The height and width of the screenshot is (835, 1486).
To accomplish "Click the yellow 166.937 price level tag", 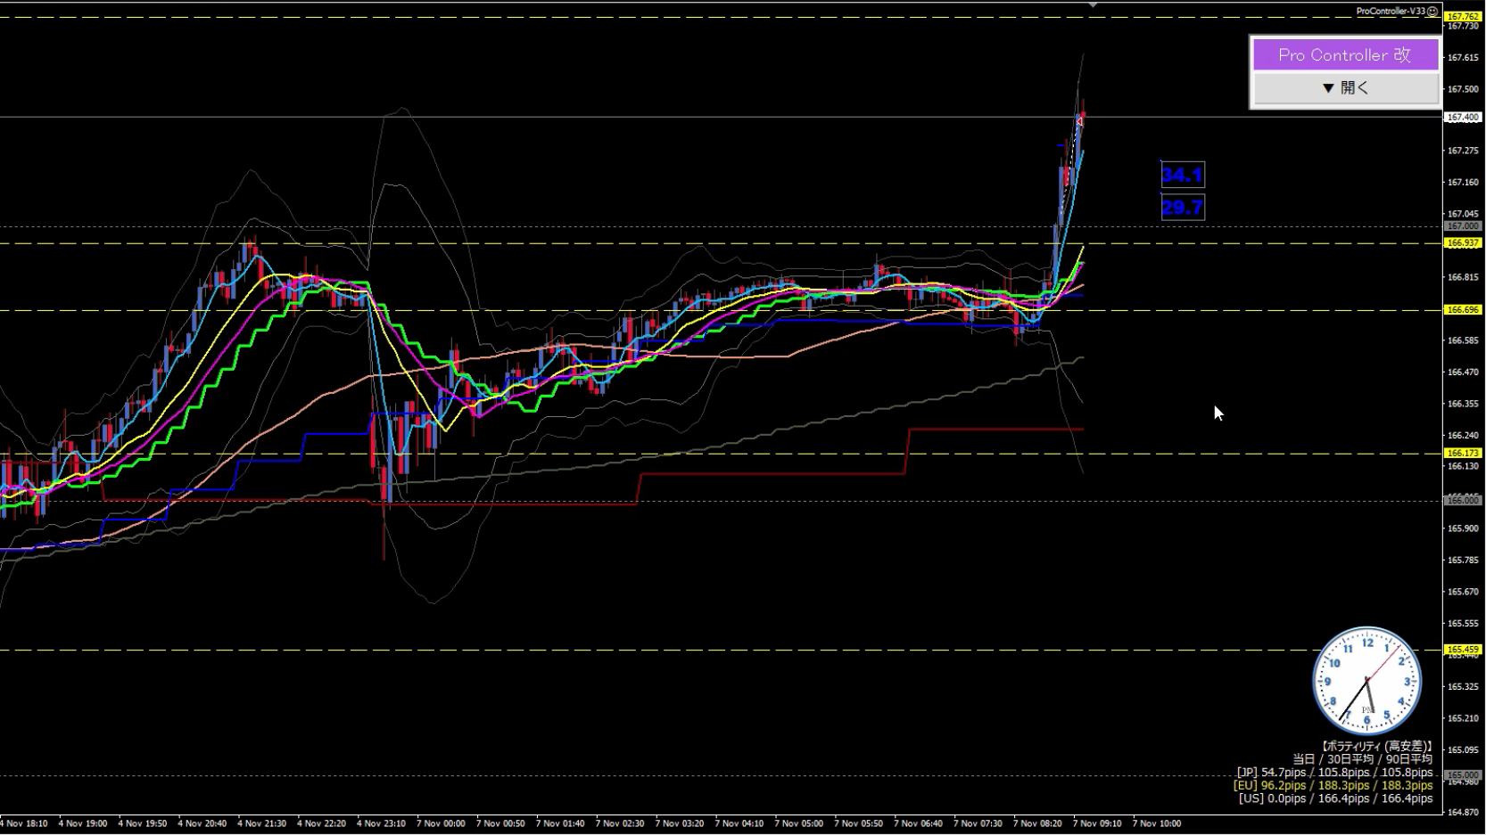I will (1463, 242).
